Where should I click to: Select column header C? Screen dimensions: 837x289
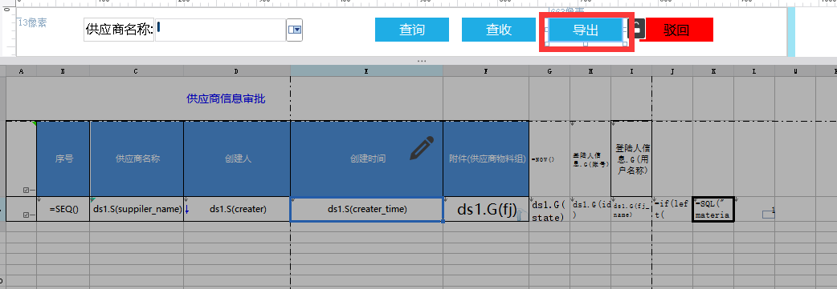pyautogui.click(x=137, y=70)
